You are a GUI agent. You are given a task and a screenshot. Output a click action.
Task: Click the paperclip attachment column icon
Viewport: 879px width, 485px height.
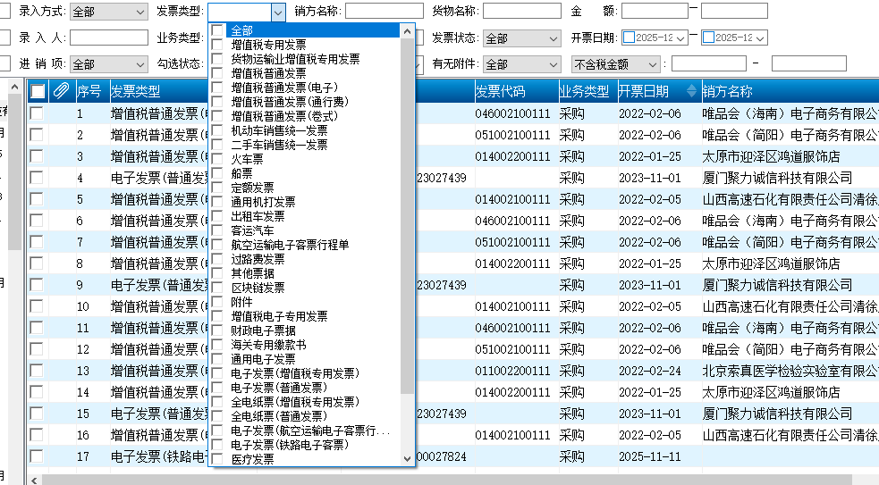[x=62, y=91]
